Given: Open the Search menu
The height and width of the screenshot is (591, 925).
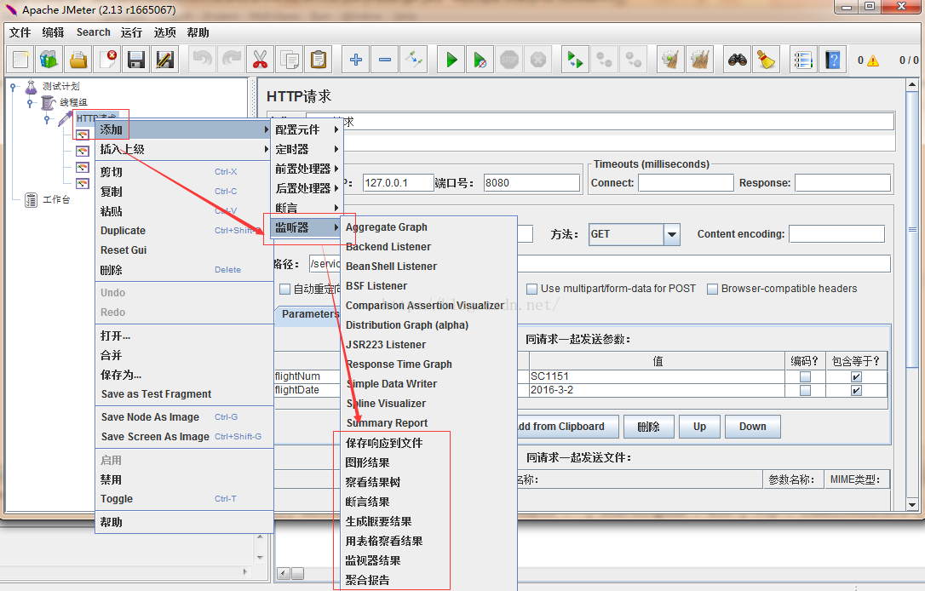Looking at the screenshot, I should [x=93, y=32].
